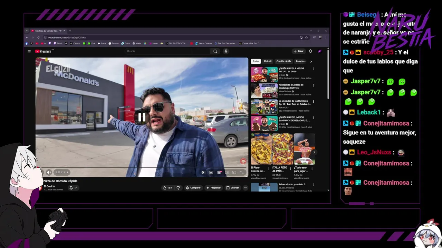Image resolution: width=442 pixels, height=248 pixels.
Task: Open options for the SANDWICH DE HELADO video
Action: coord(314,118)
